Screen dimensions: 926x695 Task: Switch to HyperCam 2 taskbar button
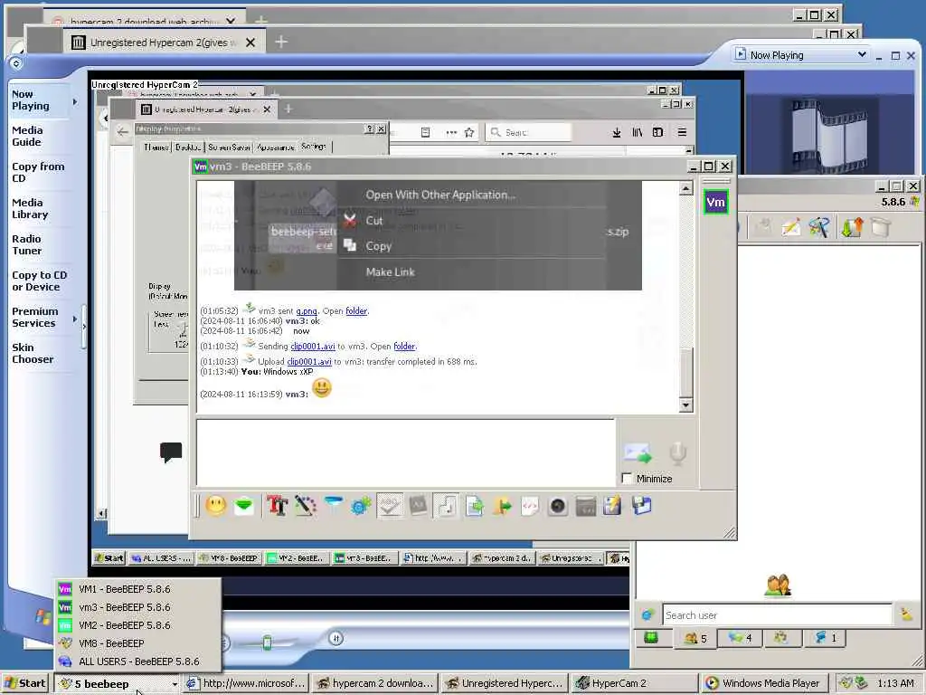pyautogui.click(x=635, y=684)
